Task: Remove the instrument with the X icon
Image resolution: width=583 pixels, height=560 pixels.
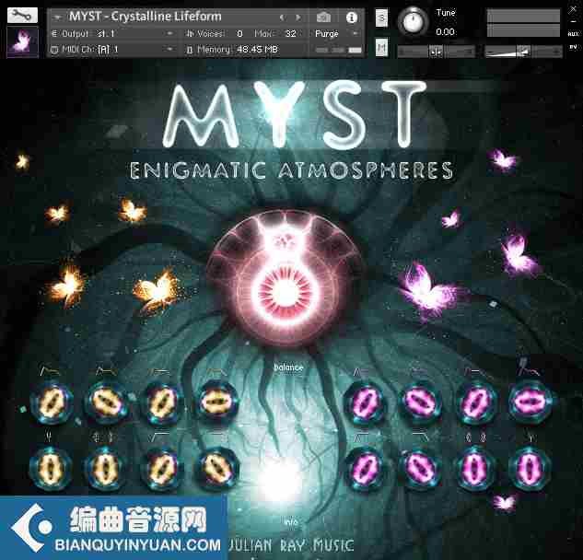Action: (573, 9)
